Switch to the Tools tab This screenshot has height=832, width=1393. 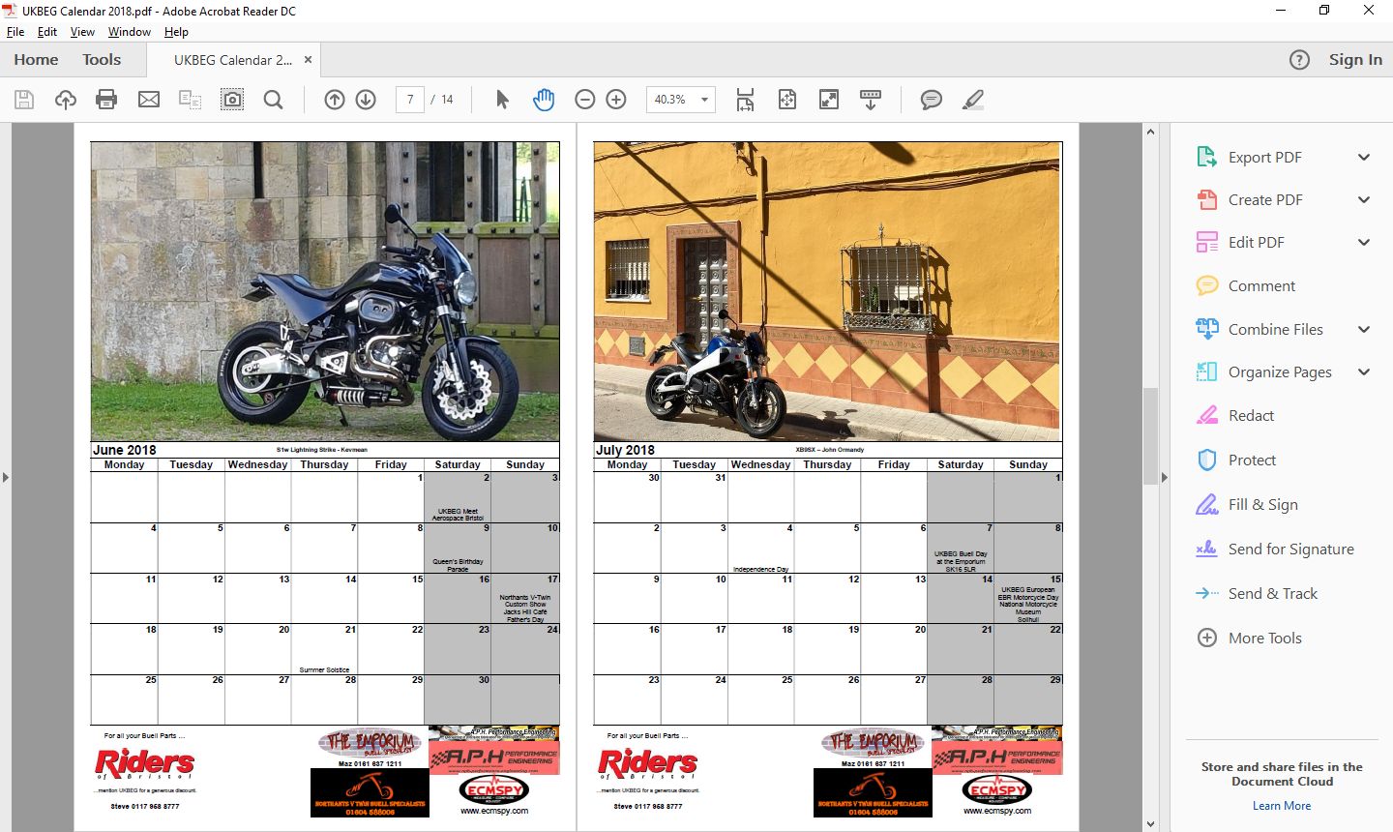point(102,60)
